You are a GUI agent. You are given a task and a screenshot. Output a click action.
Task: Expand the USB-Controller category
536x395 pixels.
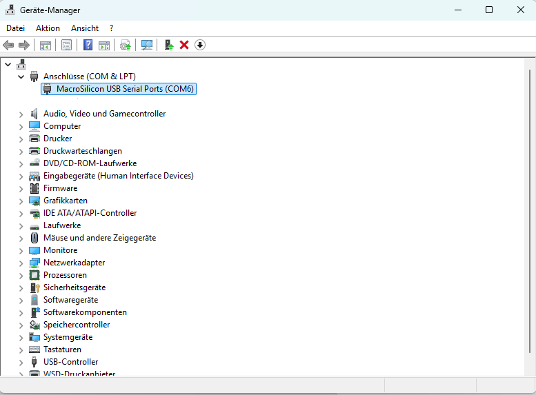[21, 362]
